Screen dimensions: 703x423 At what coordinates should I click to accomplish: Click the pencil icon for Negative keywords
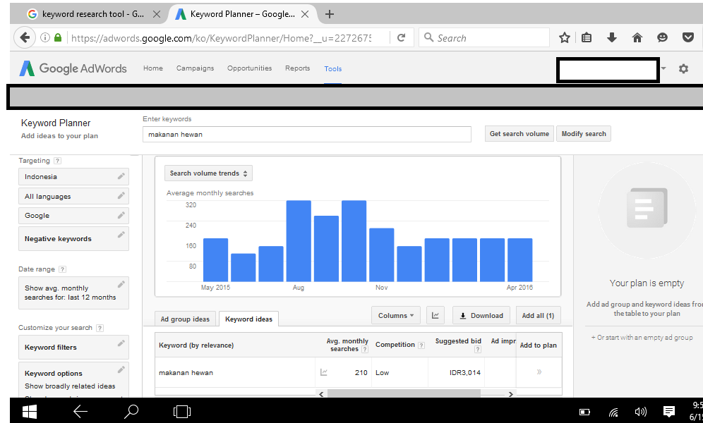[x=121, y=235]
